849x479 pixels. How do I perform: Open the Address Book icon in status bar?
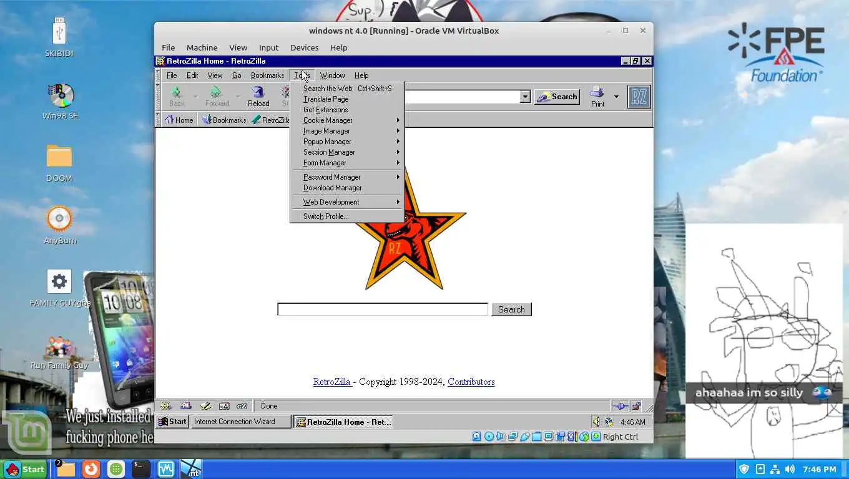[x=223, y=406]
